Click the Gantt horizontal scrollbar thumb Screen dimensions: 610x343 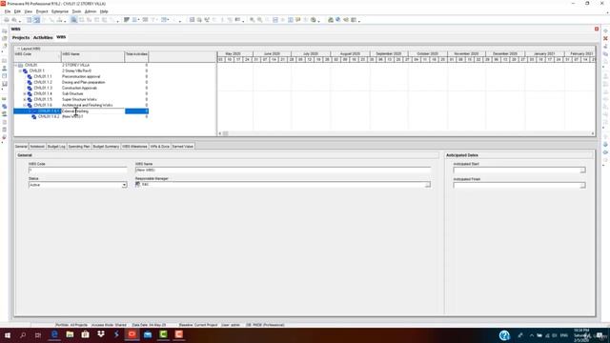click(x=225, y=133)
